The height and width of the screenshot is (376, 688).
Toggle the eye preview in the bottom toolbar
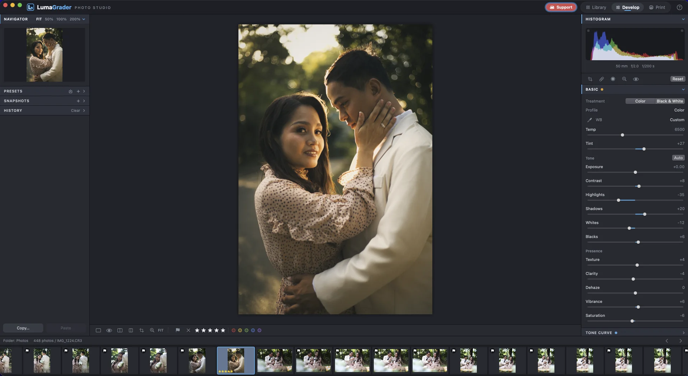pos(109,330)
